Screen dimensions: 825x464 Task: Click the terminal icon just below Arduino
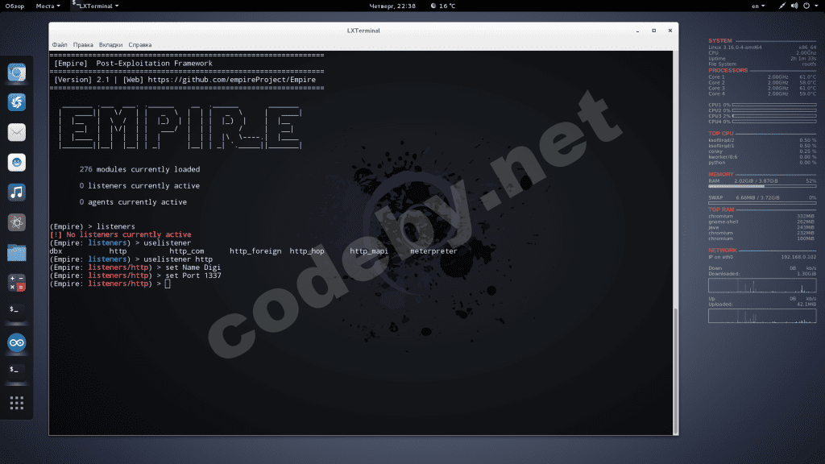(x=17, y=371)
